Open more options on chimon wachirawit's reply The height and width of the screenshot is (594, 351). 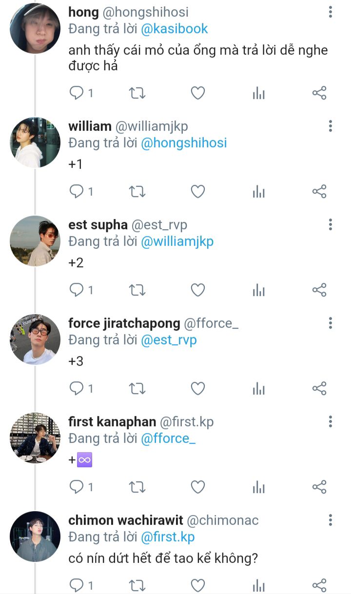coord(331,520)
